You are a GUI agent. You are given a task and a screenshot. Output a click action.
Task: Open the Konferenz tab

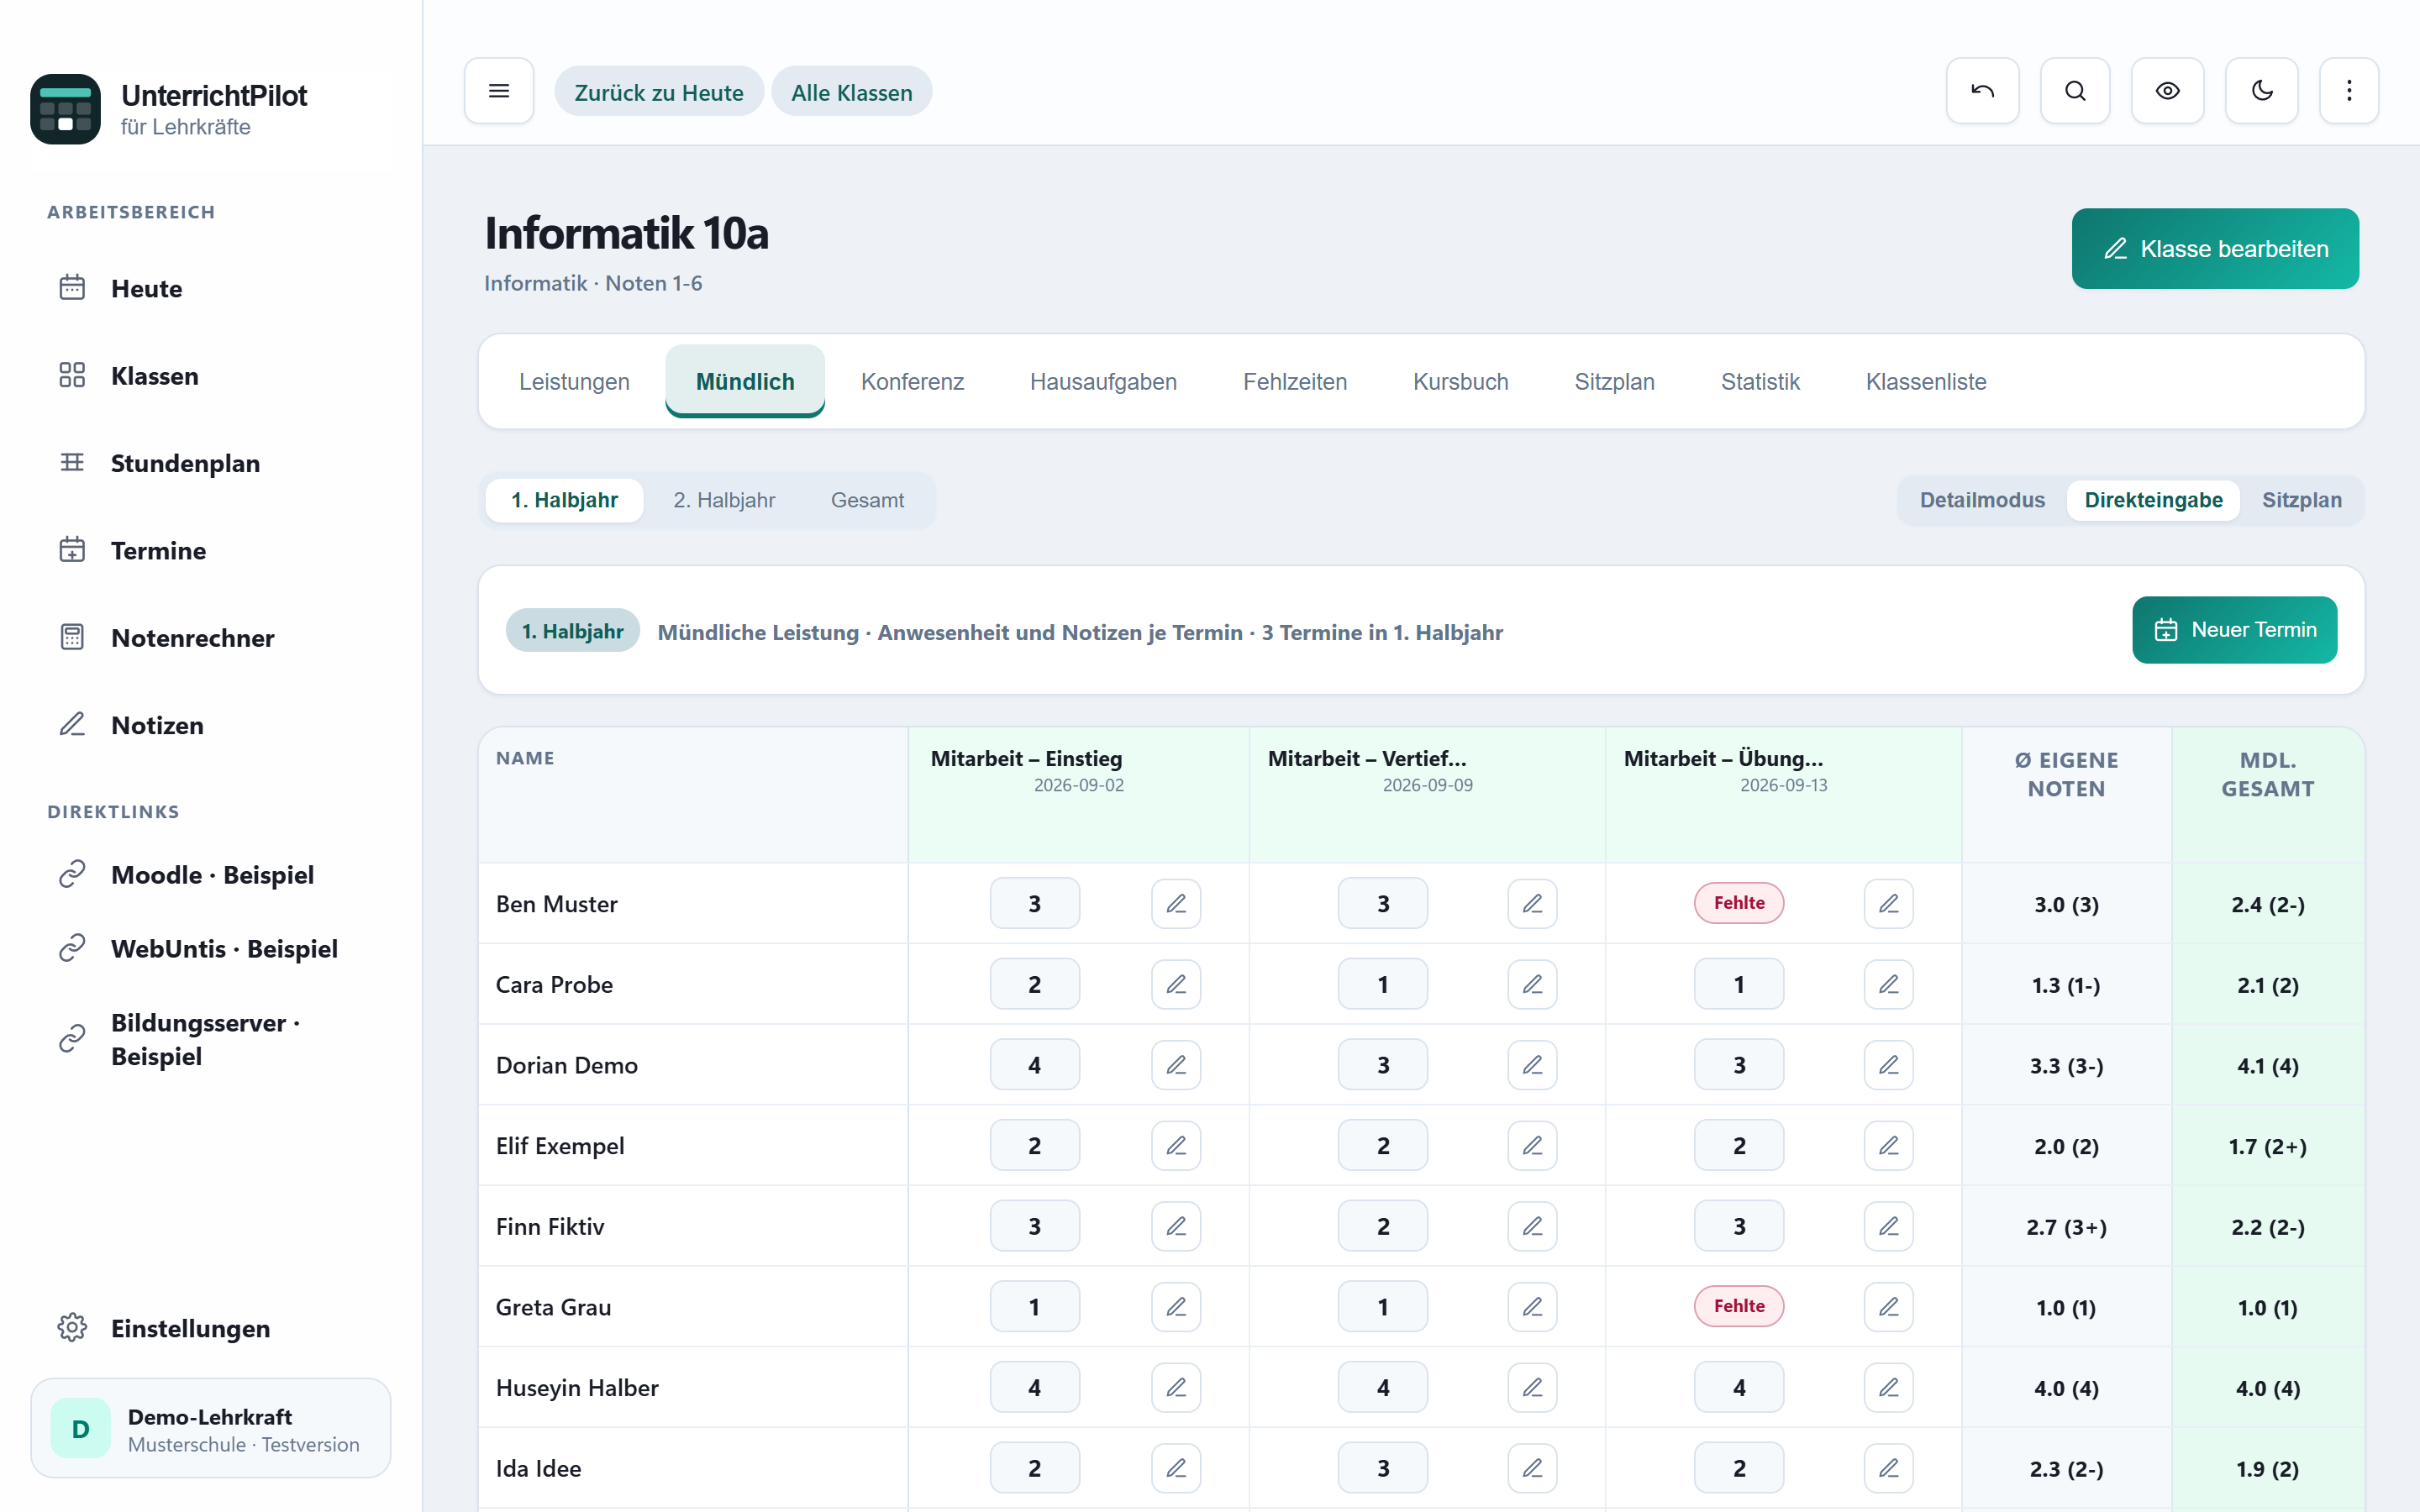click(x=912, y=382)
